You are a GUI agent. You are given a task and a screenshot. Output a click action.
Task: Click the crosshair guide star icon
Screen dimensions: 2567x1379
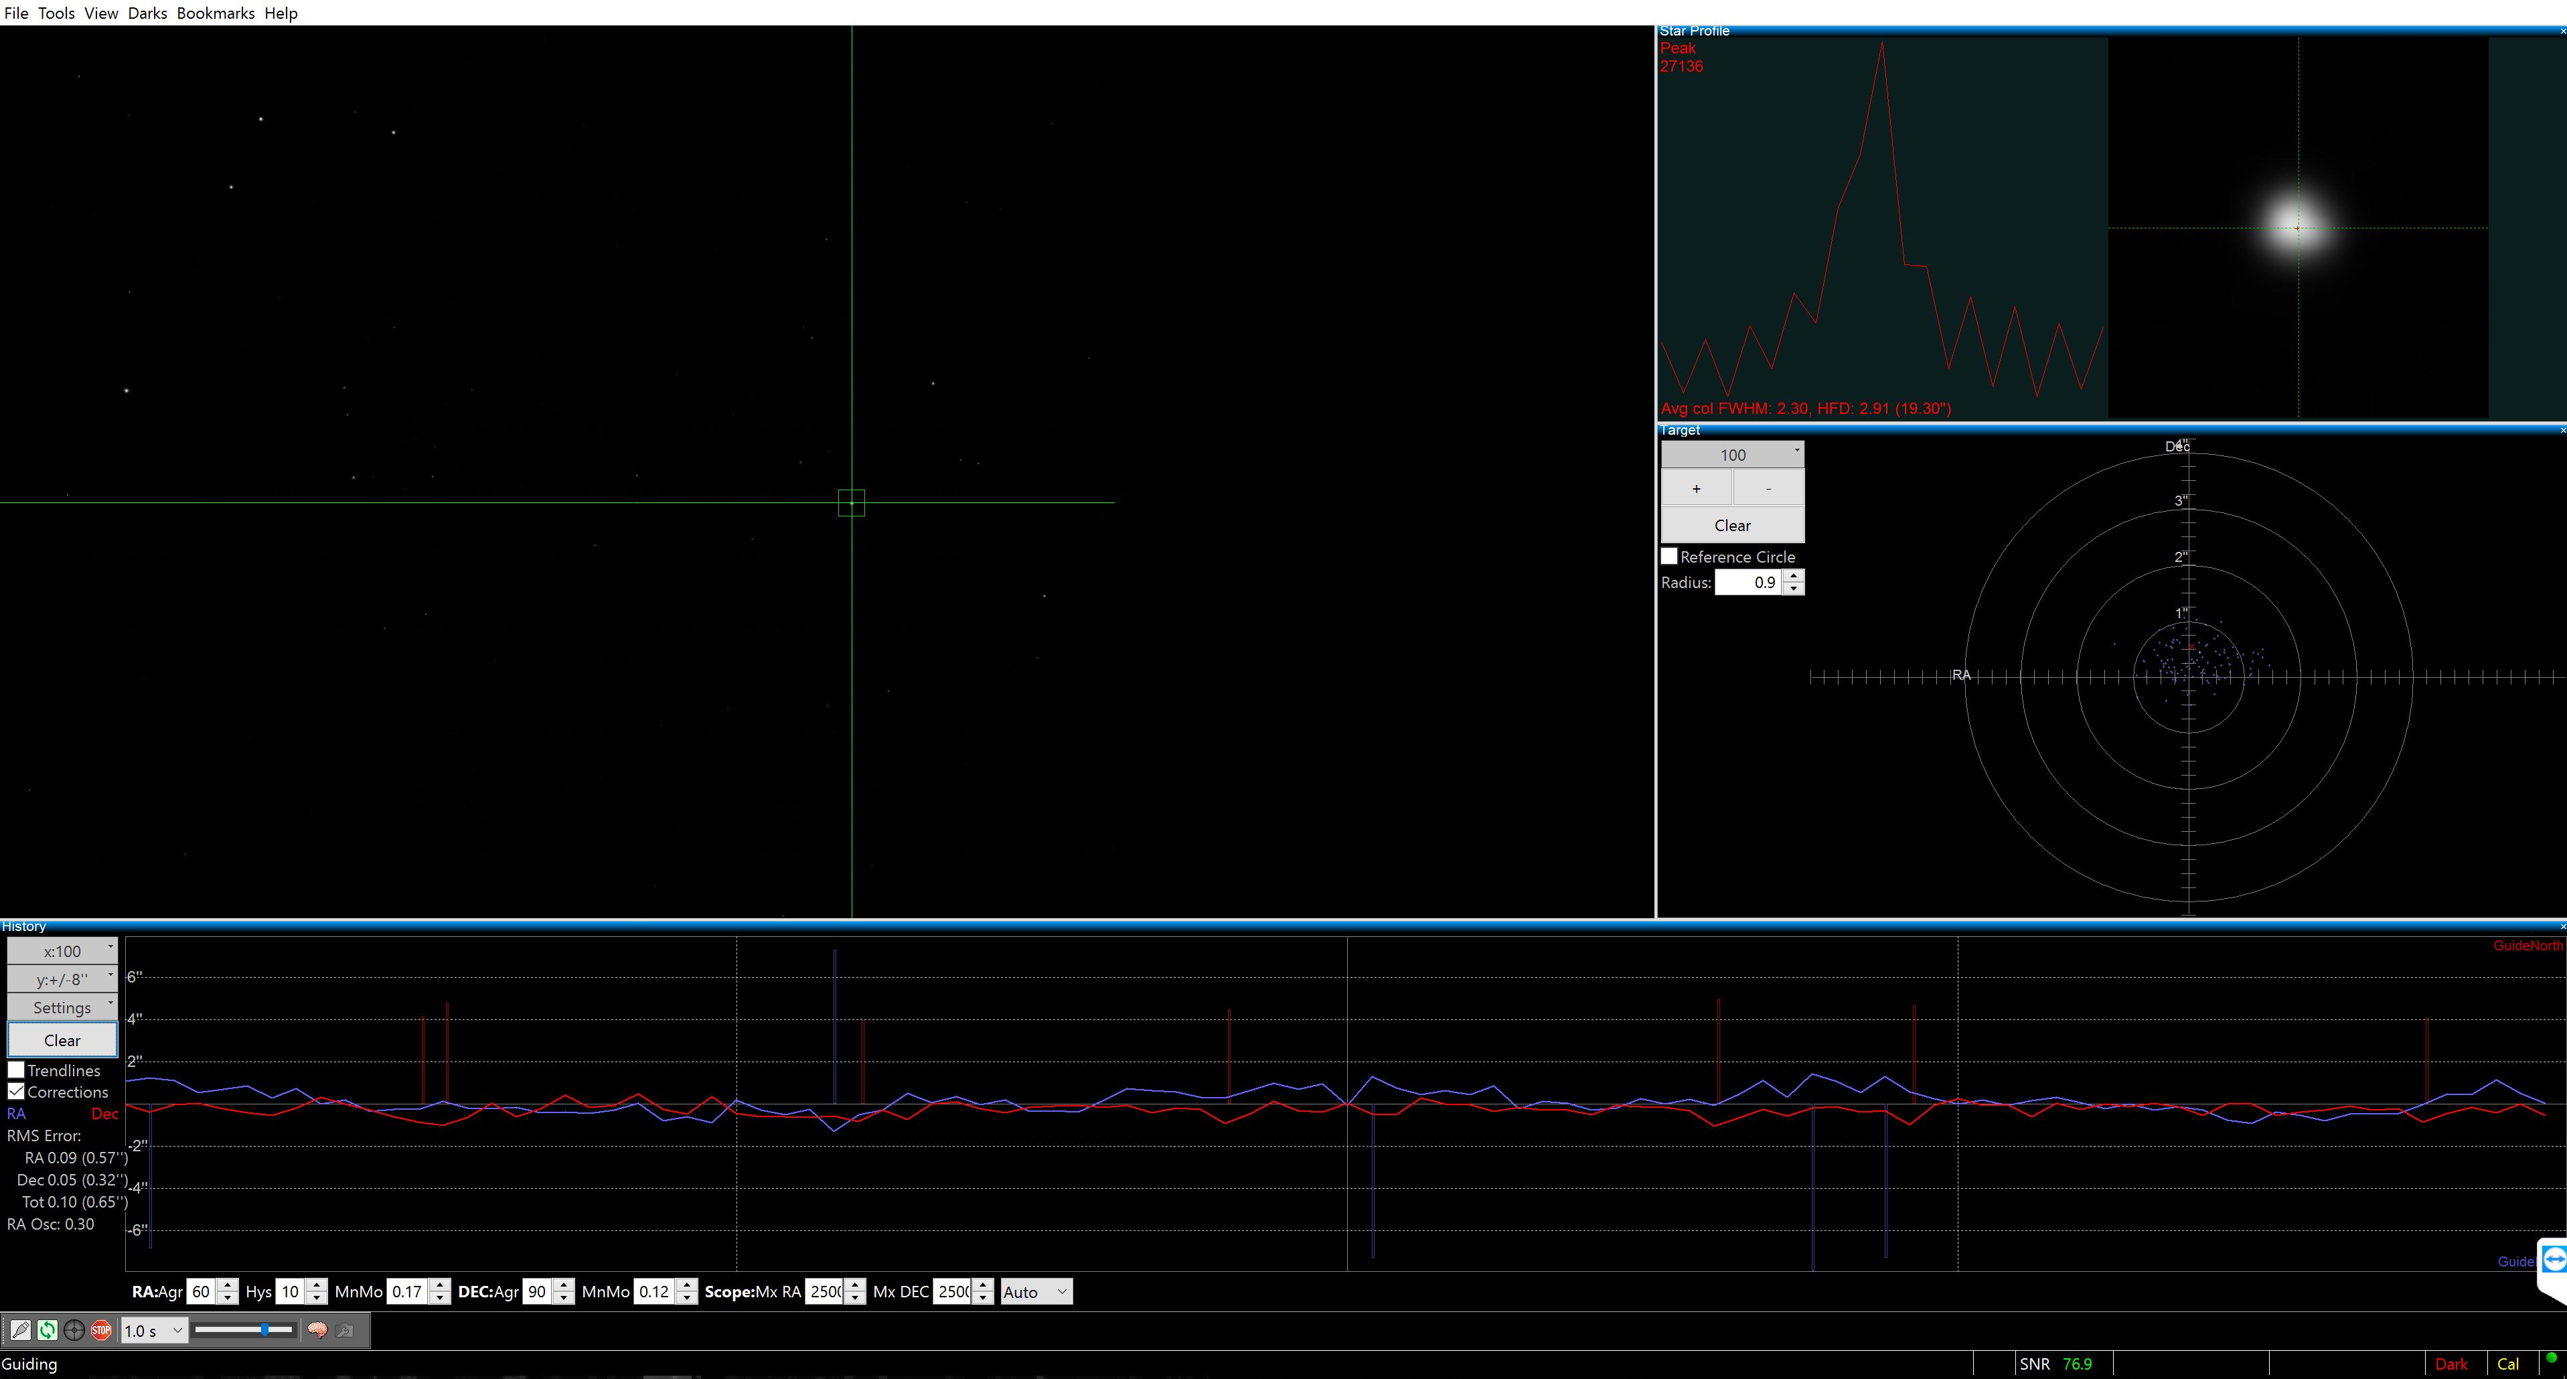pos(74,1330)
